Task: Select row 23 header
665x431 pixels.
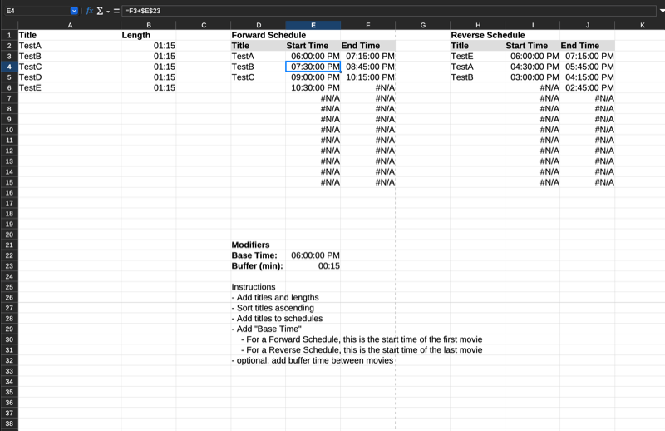Action: click(9, 265)
